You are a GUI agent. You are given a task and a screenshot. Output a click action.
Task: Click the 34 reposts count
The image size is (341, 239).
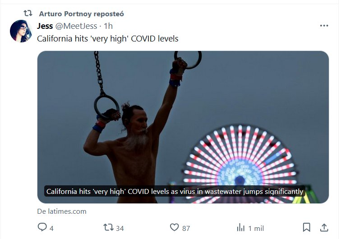click(120, 228)
